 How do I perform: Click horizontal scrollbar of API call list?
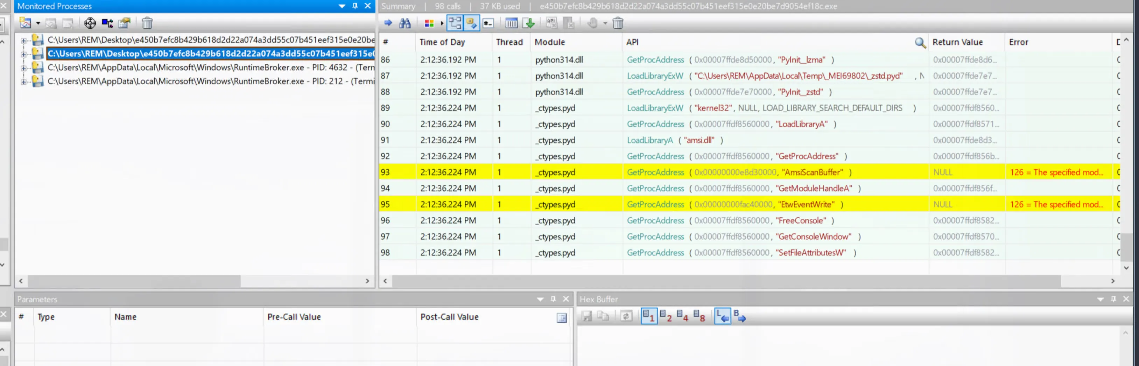click(726, 281)
